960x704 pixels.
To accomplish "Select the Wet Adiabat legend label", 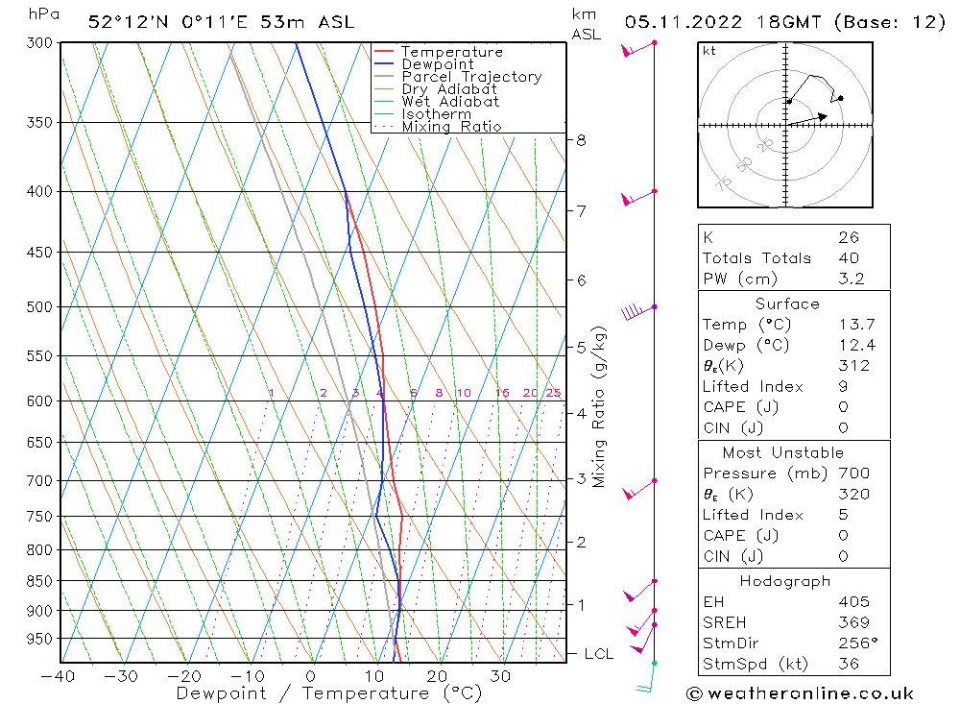I will pos(450,102).
